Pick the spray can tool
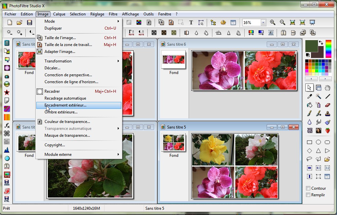This screenshot has height=215, width=337. pos(318,105)
